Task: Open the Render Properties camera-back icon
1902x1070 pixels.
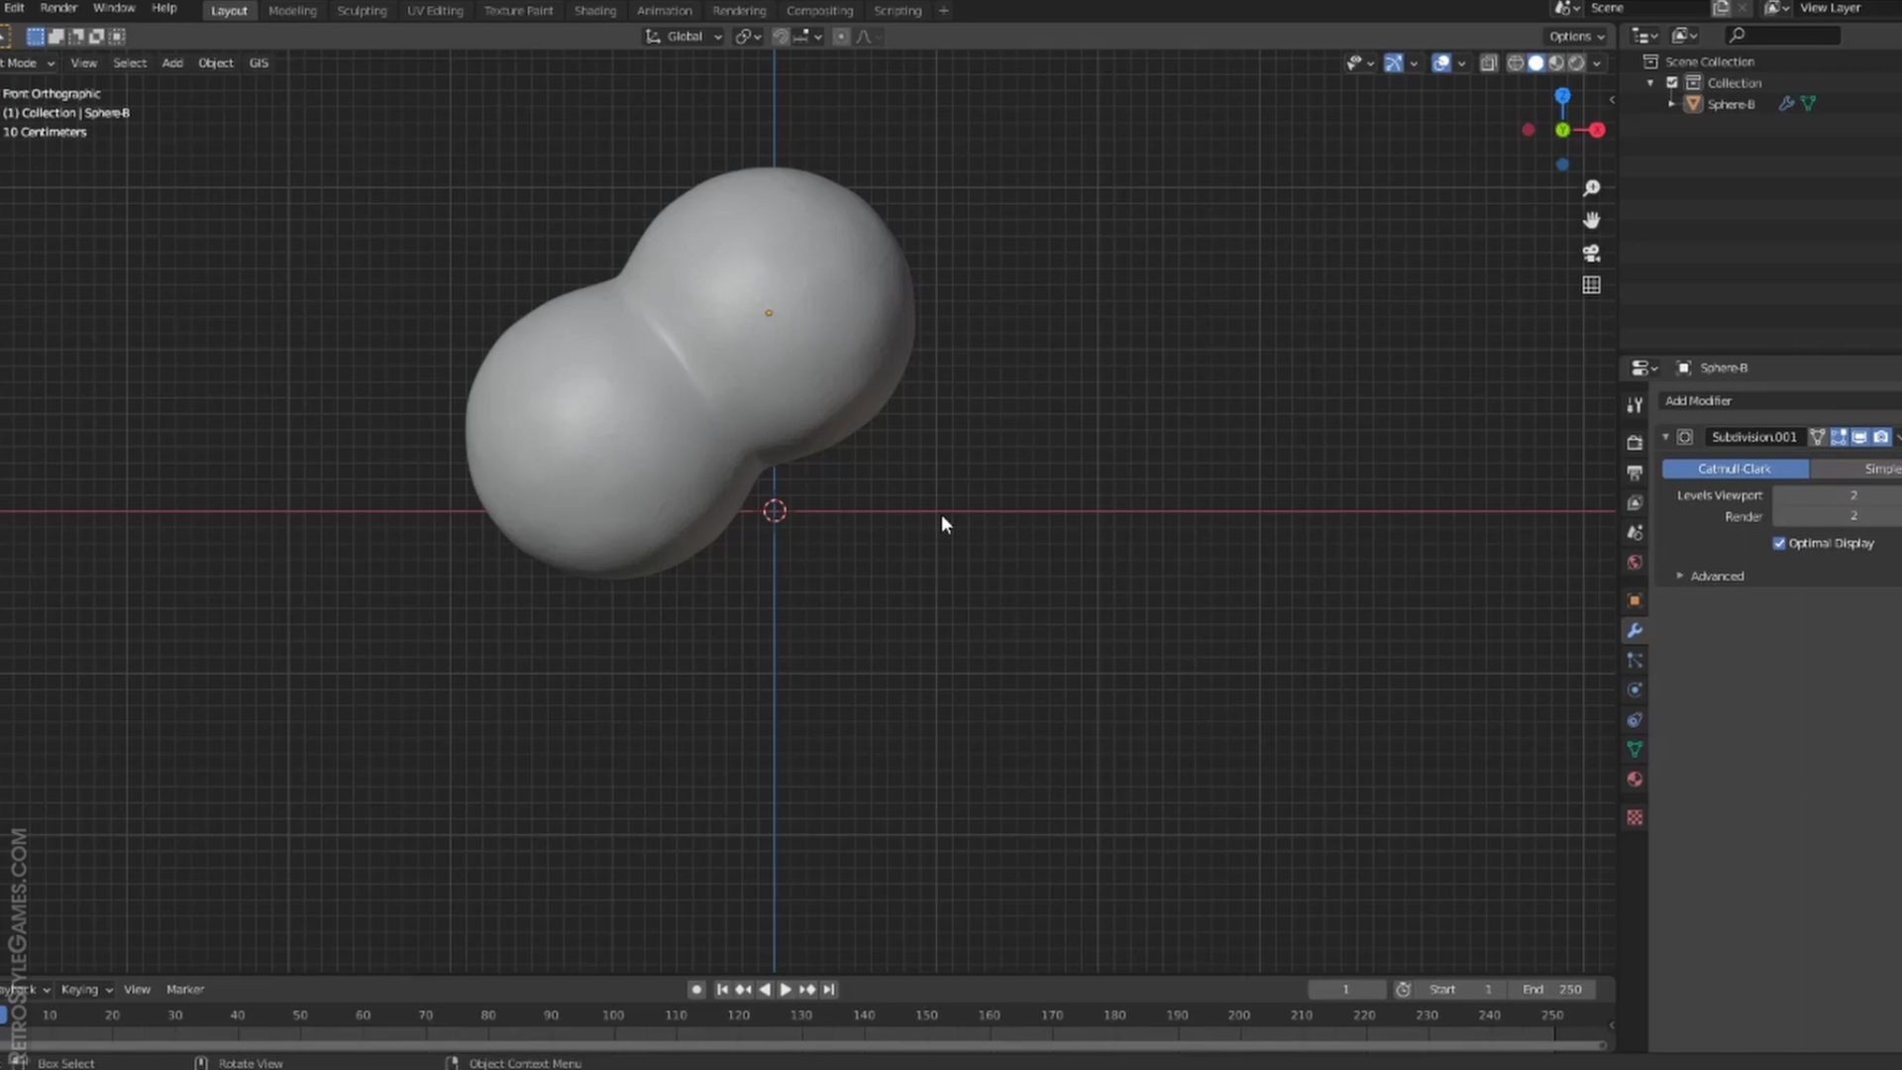Action: pos(1636,442)
